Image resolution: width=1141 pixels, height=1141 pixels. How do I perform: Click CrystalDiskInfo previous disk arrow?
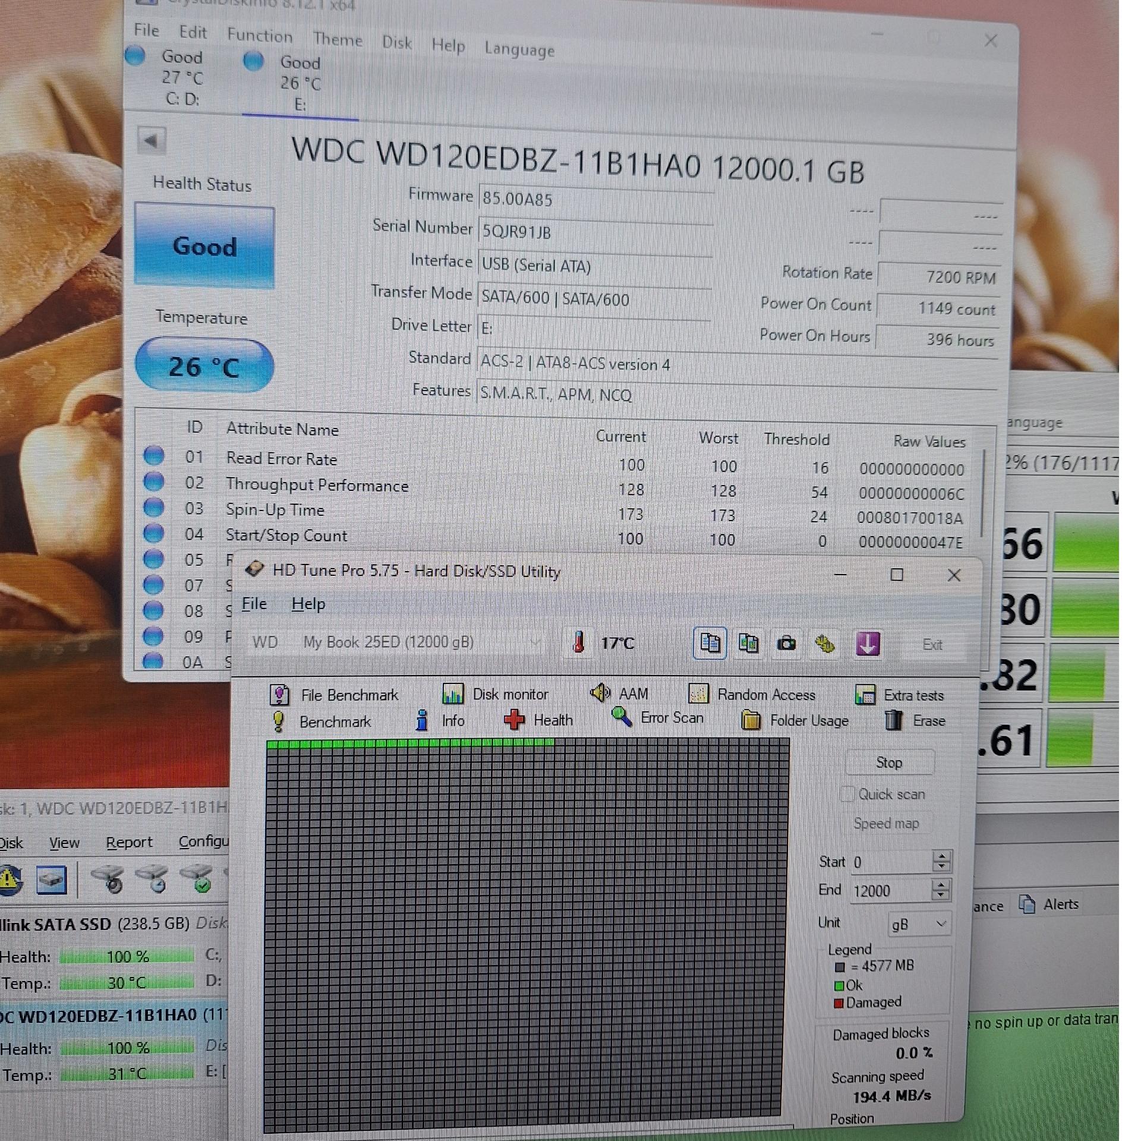[x=151, y=141]
